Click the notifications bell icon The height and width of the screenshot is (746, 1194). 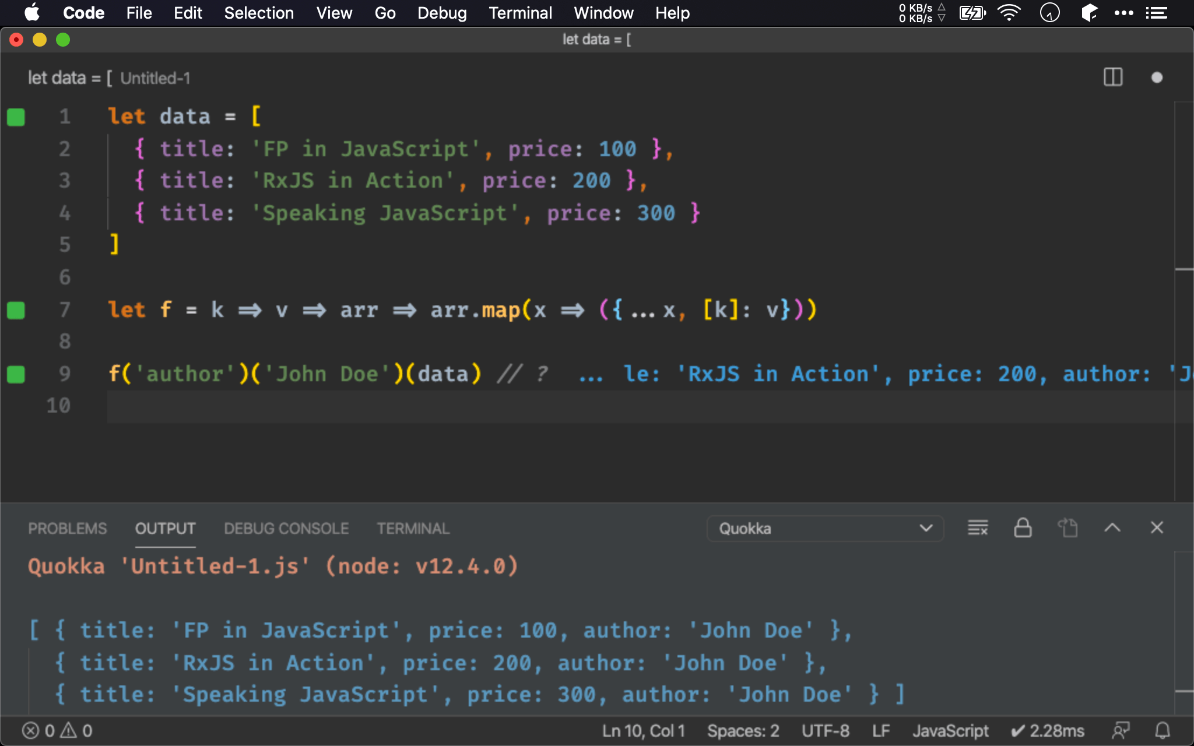pyautogui.click(x=1163, y=730)
